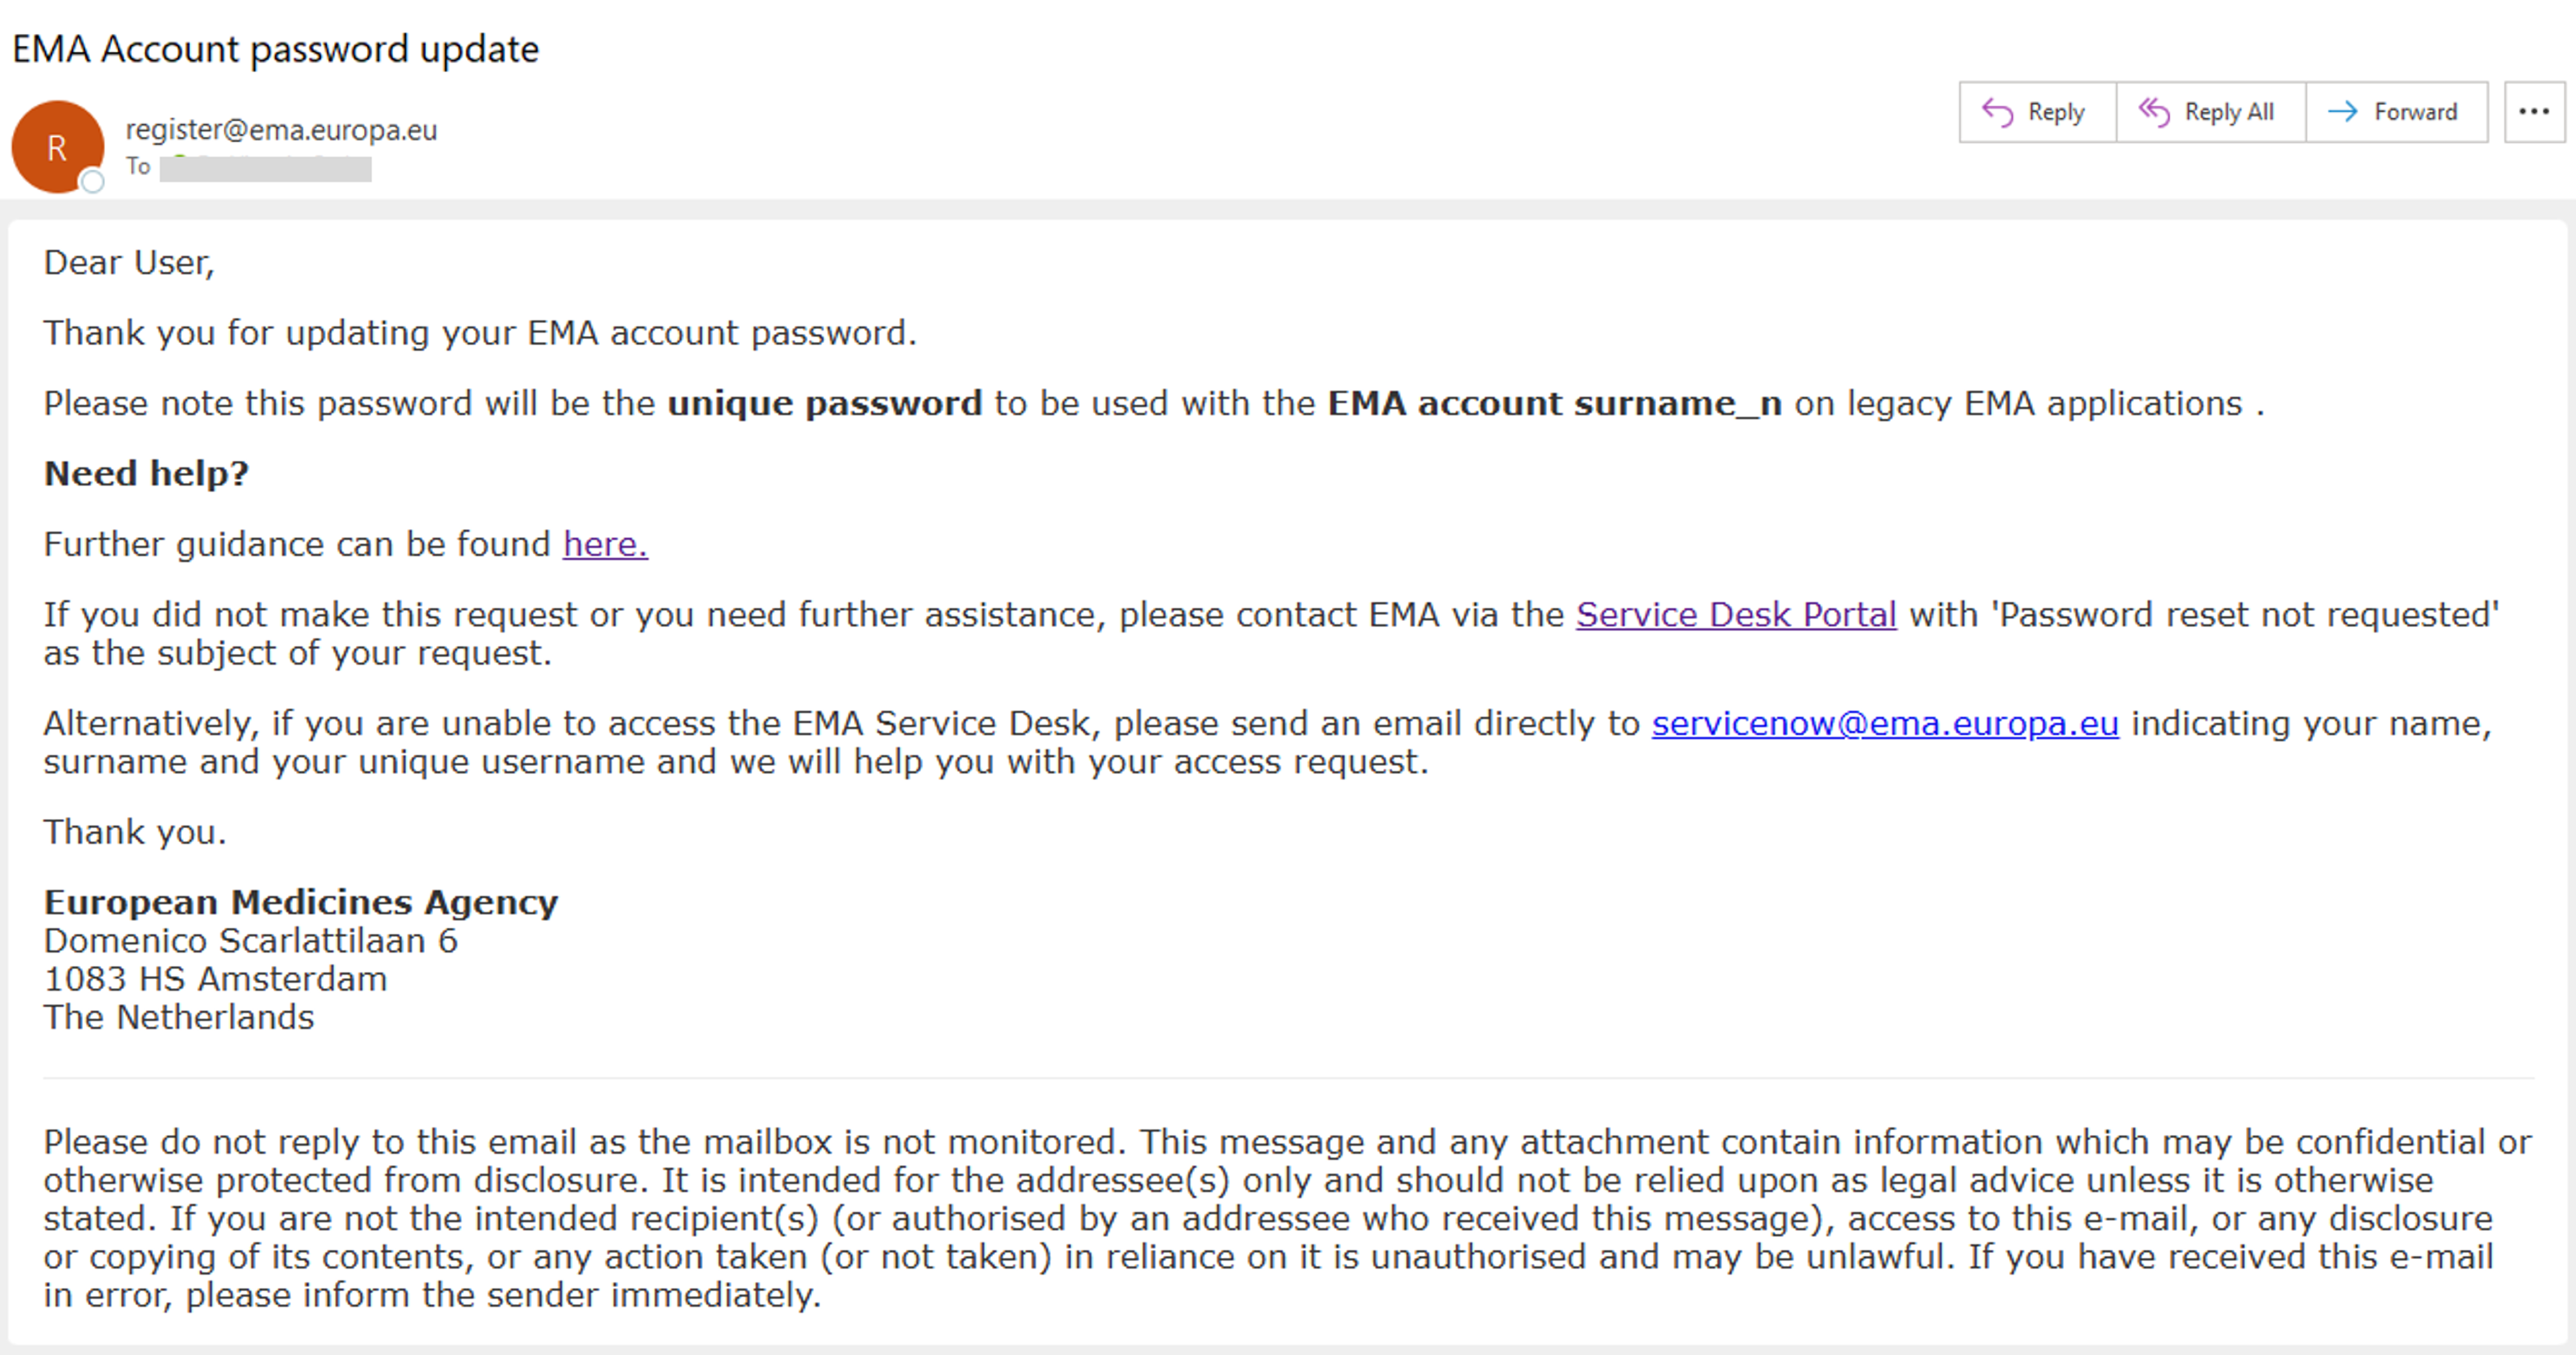Click the email subject 'EMA Account password update'
This screenshot has height=1355, width=2576.
click(275, 49)
